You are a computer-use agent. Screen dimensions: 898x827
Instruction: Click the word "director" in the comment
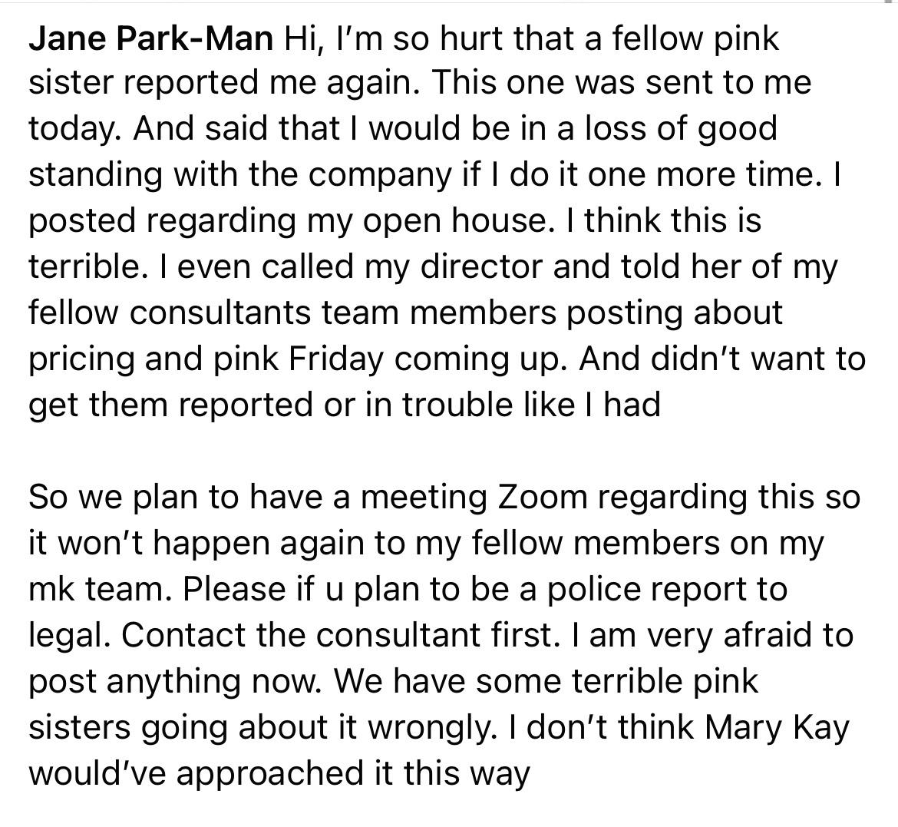(x=482, y=267)
